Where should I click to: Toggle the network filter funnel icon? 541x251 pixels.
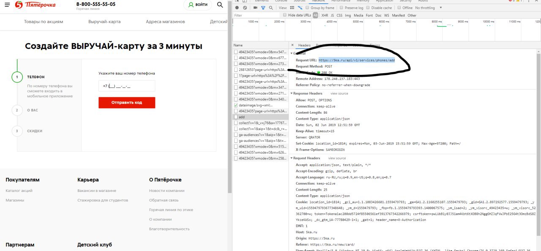263,8
